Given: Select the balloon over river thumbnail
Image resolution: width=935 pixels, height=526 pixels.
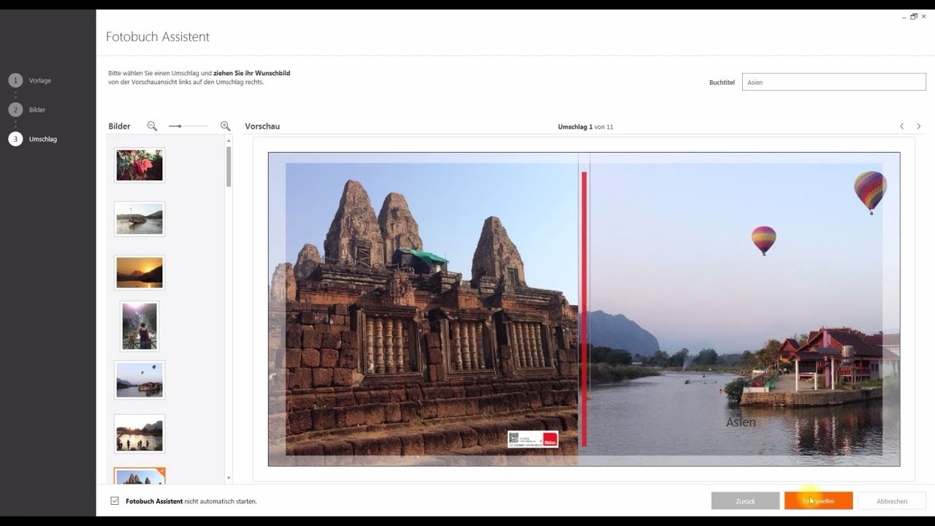Looking at the screenshot, I should [x=140, y=379].
